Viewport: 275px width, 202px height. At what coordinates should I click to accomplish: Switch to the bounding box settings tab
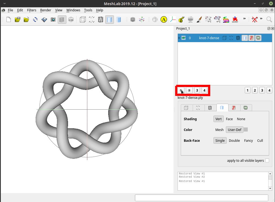[186, 108]
